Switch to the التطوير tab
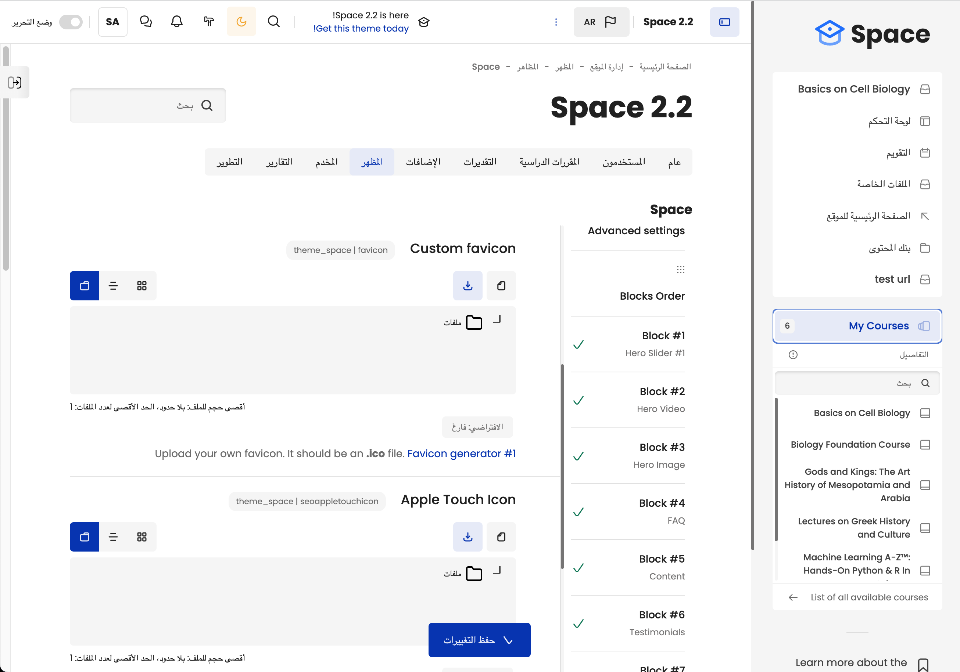This screenshot has width=960, height=672. [229, 162]
